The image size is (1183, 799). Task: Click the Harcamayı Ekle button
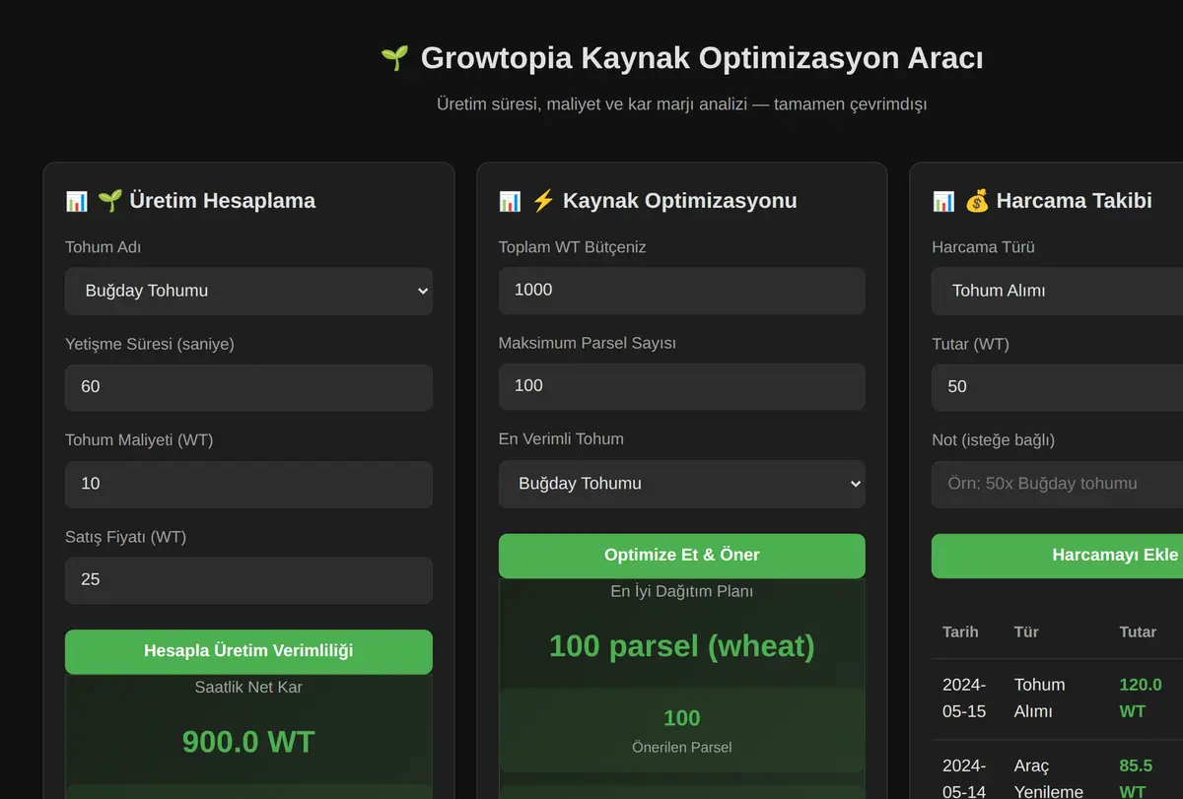point(1057,556)
